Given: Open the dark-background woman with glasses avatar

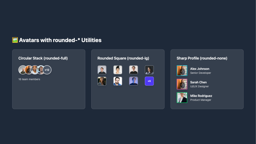Looking at the screenshot, I should (149, 70).
